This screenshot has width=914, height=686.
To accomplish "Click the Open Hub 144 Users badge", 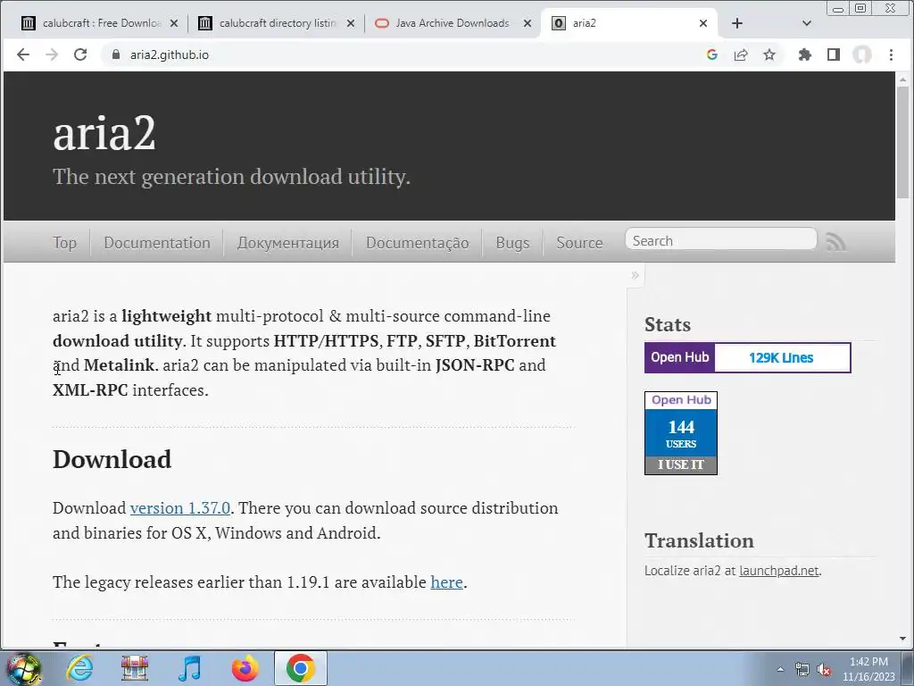I will pos(681,433).
